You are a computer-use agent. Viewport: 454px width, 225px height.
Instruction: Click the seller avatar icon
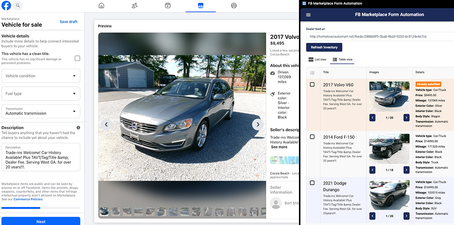click(x=276, y=203)
